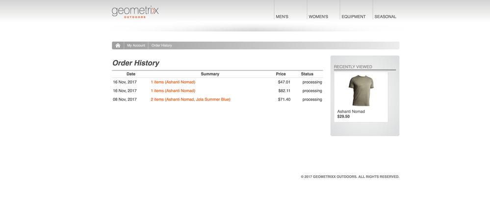
Task: Open the $47.01 Ashanti Nomad order
Action: [x=173, y=82]
